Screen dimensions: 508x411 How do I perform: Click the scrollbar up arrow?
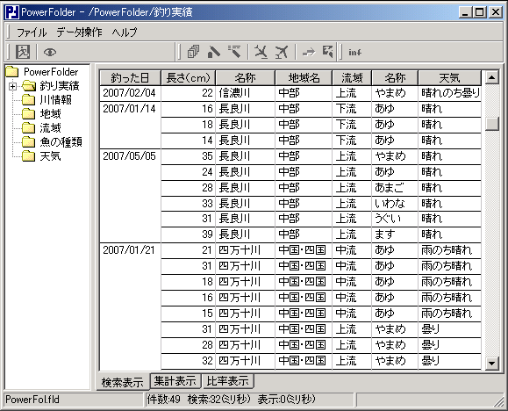[492, 77]
